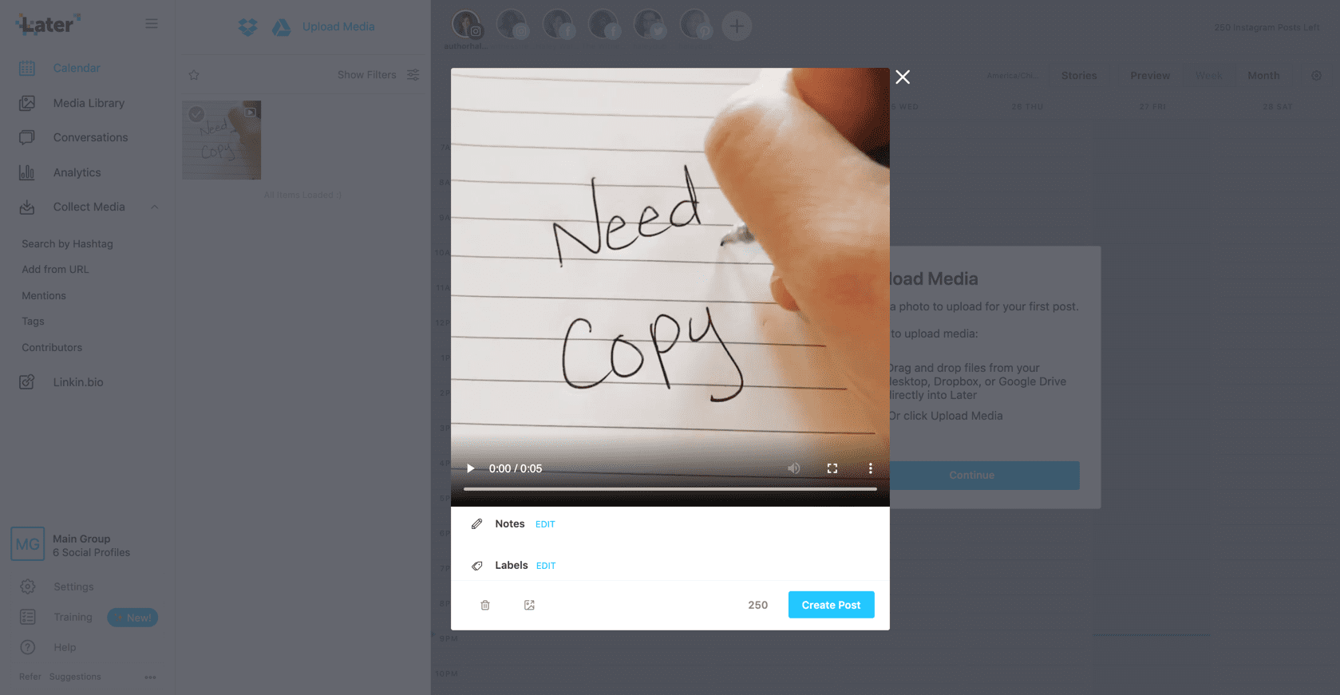The height and width of the screenshot is (695, 1340).
Task: Open Contributors
Action: coord(52,348)
